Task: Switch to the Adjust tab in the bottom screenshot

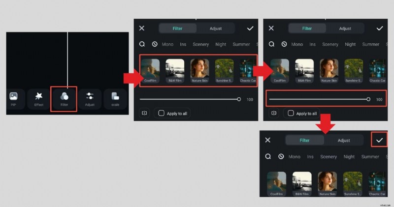Action: point(344,140)
